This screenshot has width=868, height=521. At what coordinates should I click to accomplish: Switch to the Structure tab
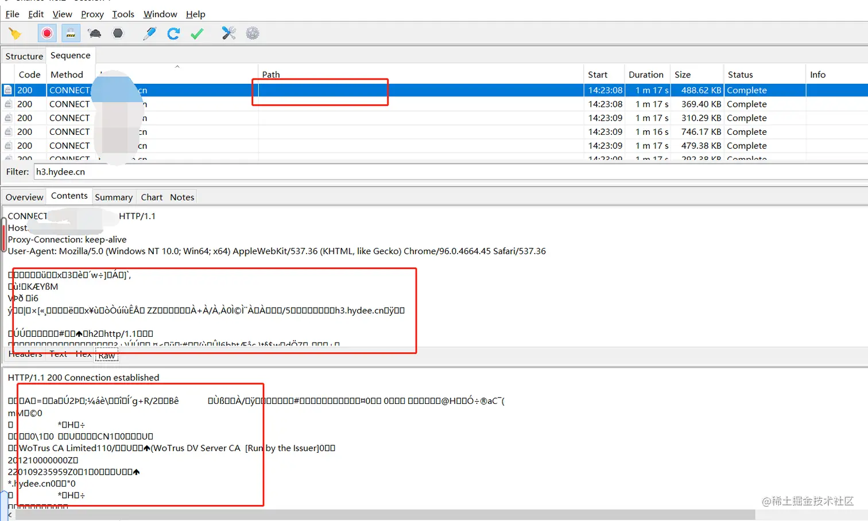[24, 56]
